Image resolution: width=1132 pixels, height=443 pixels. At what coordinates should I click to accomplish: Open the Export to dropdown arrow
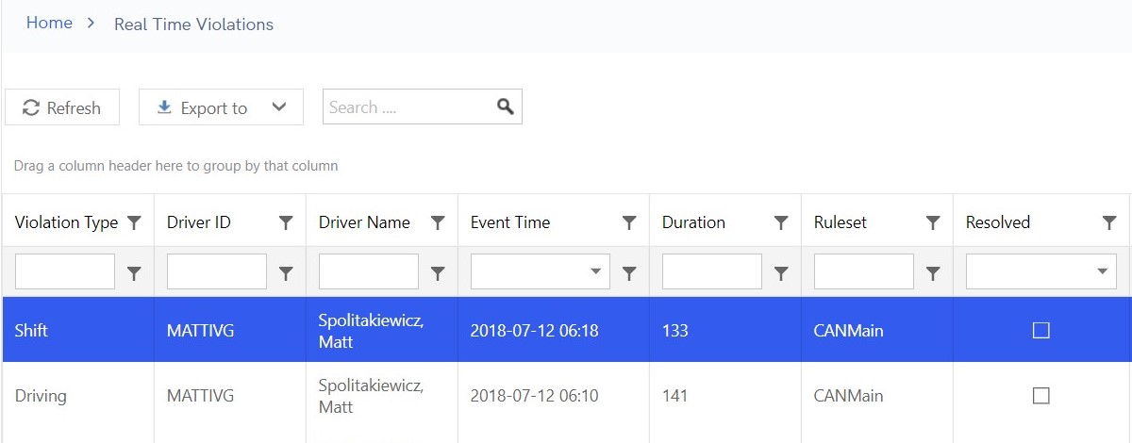[x=279, y=107]
